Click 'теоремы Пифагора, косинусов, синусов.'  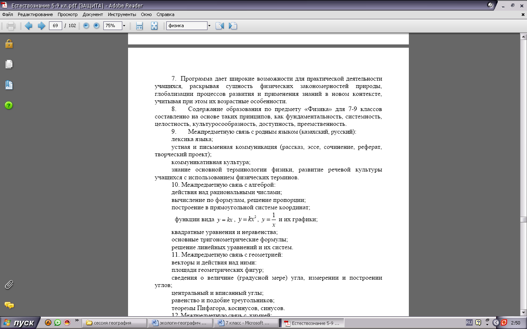tap(228, 308)
